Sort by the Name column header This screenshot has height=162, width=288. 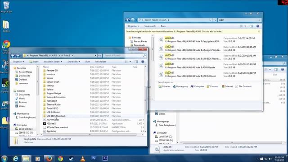(x=46, y=67)
